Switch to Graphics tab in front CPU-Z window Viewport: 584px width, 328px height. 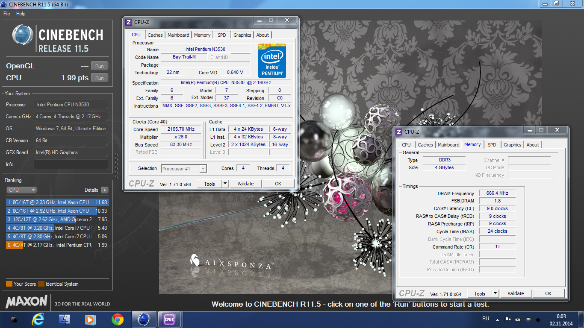coord(242,35)
